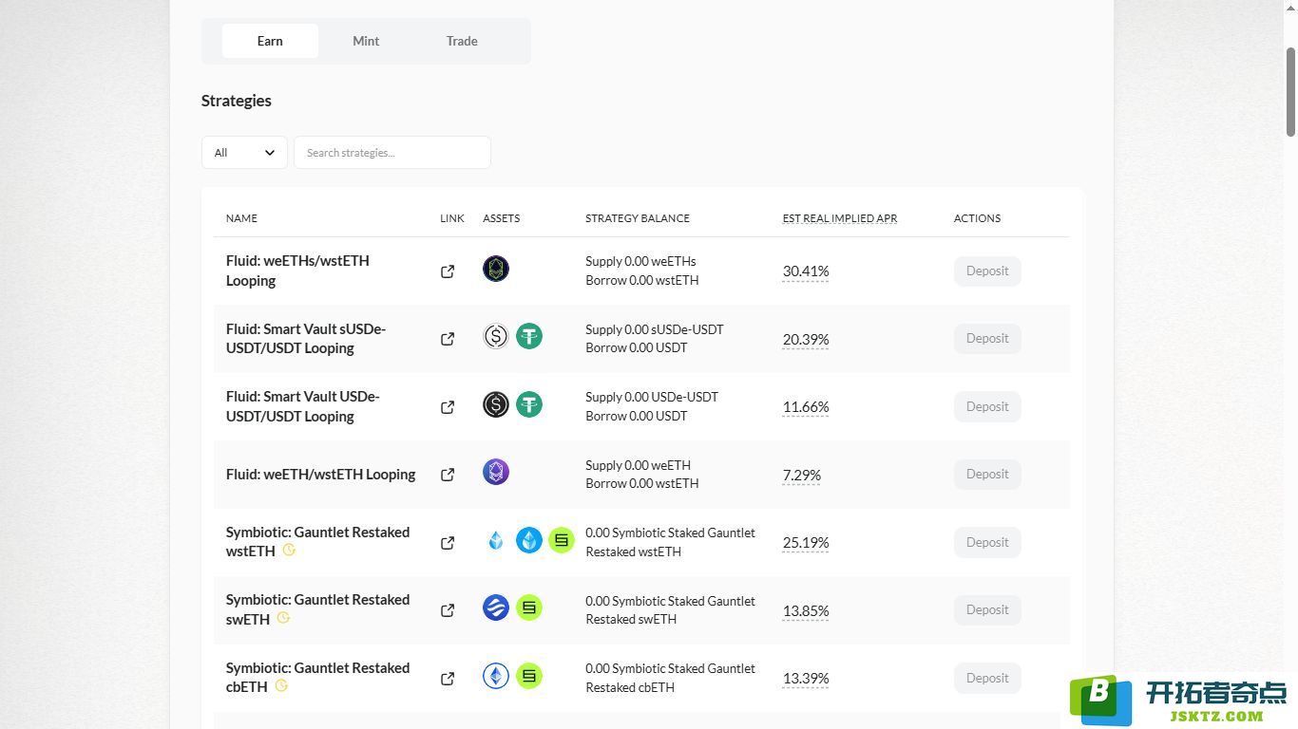The width and height of the screenshot is (1298, 729).
Task: Click the 13.39% APR value
Action: (x=806, y=679)
